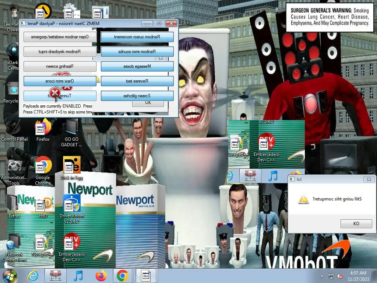This screenshot has width=377, height=283.
Task: Launch Internet Explorer from the bottom taskbar
Action: pos(33,276)
